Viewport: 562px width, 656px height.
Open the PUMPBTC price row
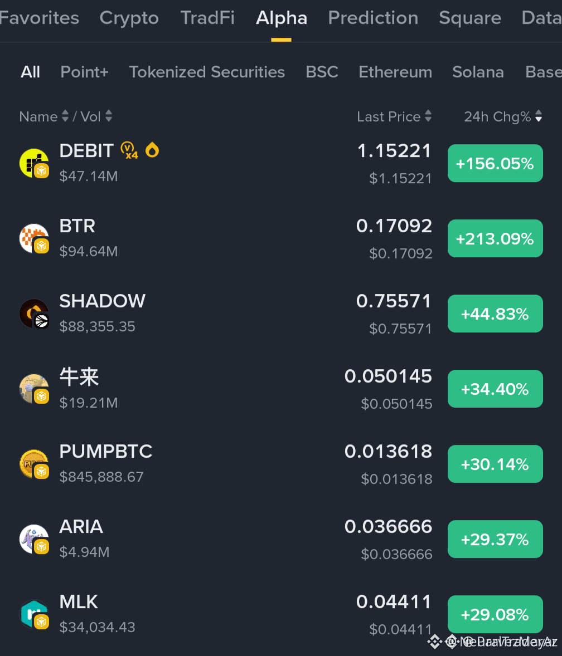(281, 464)
